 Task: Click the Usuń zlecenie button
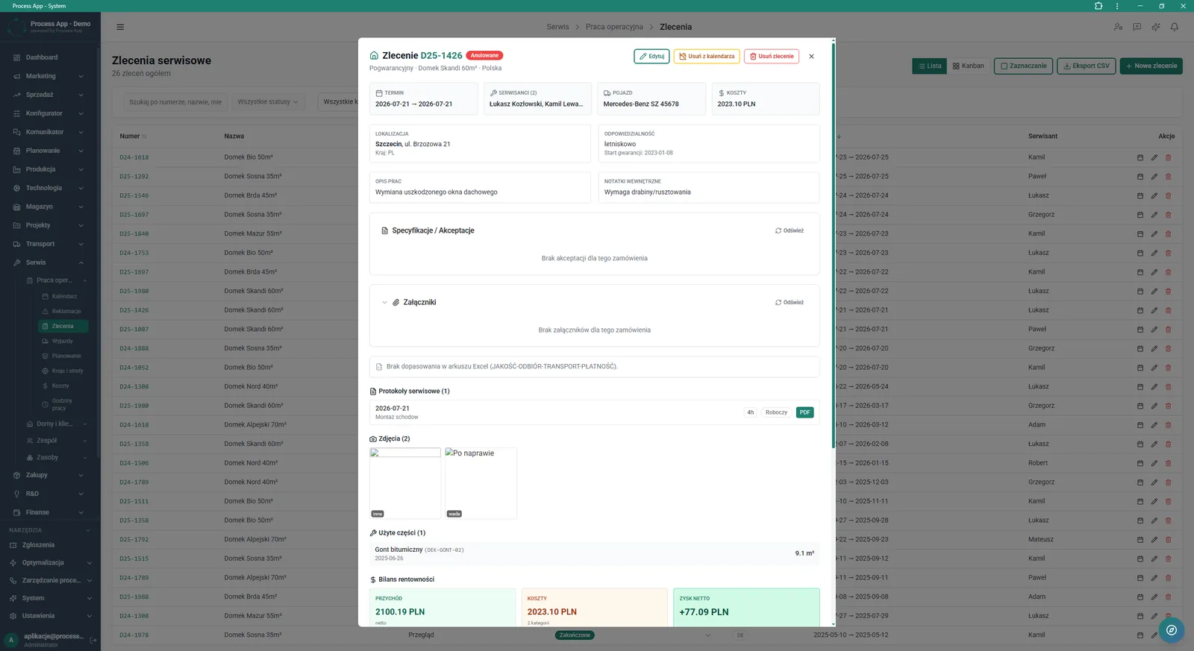772,57
